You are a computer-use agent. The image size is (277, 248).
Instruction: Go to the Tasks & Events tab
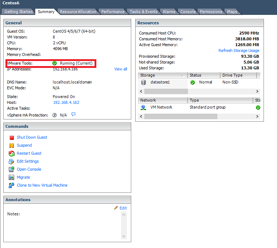pos(144,12)
